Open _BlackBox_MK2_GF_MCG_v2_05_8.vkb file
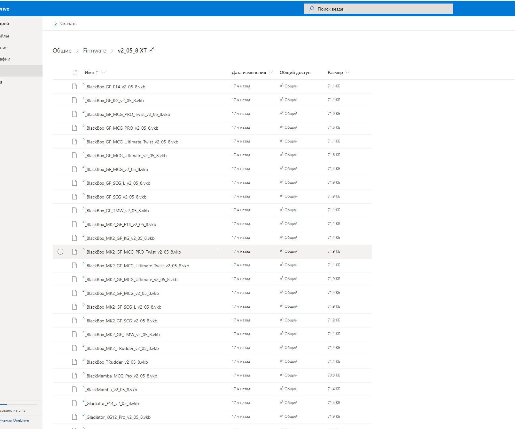The width and height of the screenshot is (515, 429). [122, 293]
